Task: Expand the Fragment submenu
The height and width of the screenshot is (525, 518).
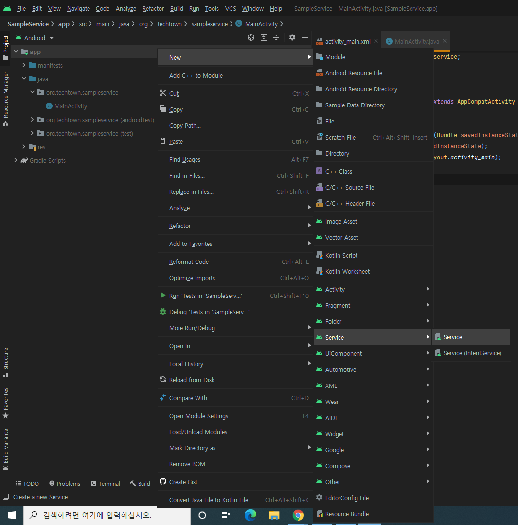Action: click(x=373, y=306)
